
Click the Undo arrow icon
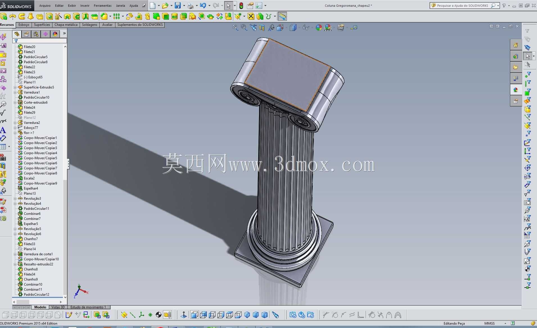(203, 5)
